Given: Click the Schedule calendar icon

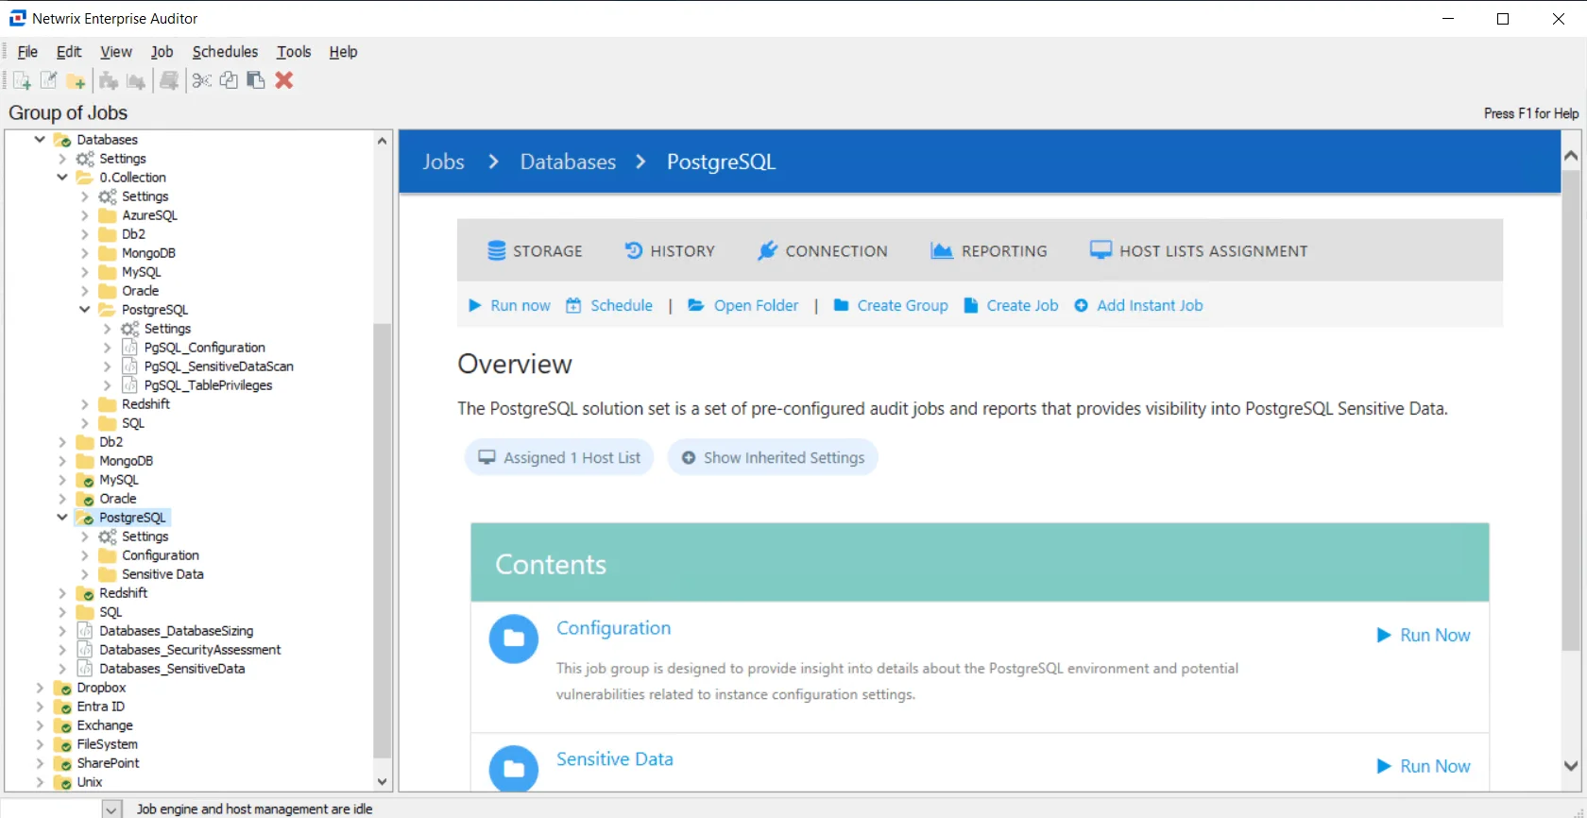Looking at the screenshot, I should (573, 305).
